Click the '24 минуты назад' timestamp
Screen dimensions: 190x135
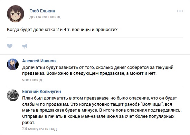[x=39, y=129]
